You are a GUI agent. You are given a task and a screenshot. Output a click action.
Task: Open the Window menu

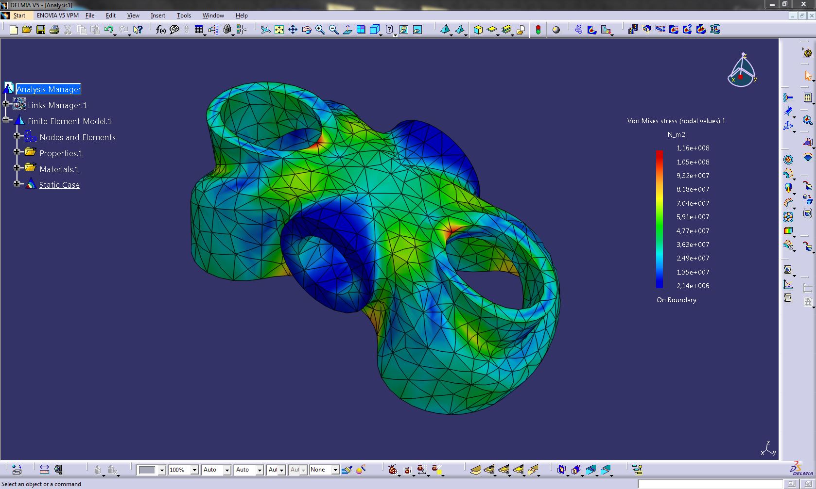click(213, 16)
